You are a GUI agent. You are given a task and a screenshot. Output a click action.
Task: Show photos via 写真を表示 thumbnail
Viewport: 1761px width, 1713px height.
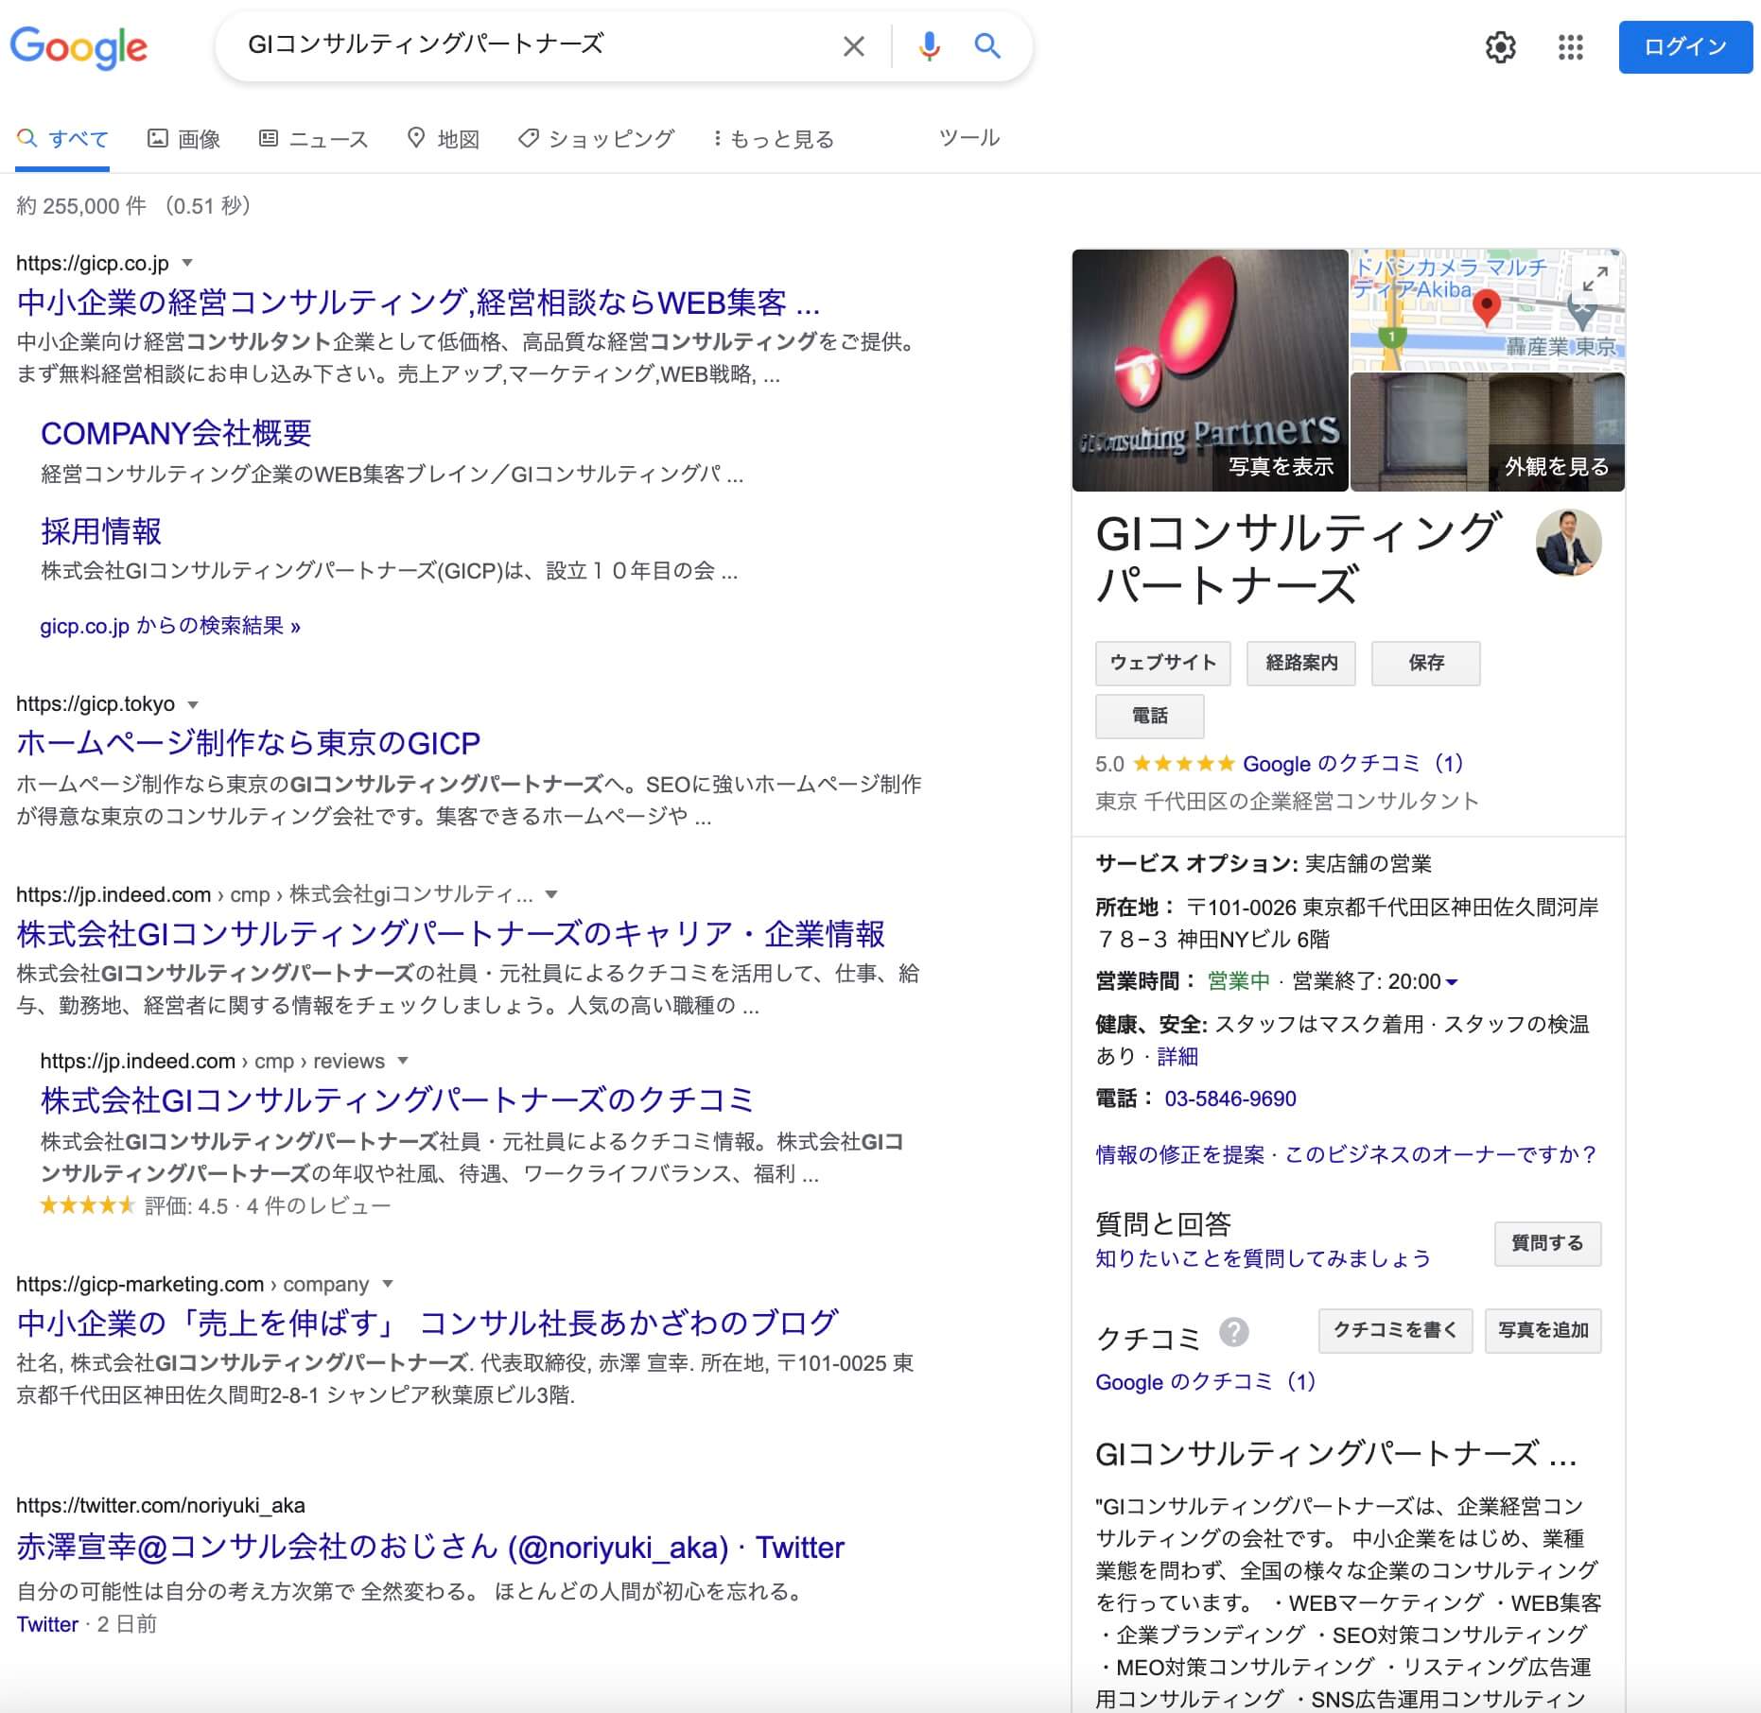[1210, 371]
